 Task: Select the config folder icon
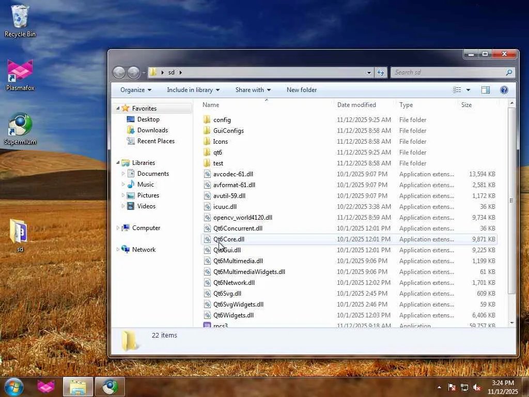[207, 120]
